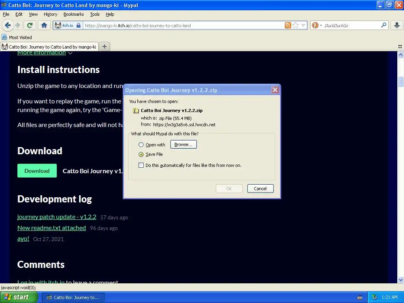Viewport: 404px width, 303px height.
Task: Click the DuckDuckGo search input field
Action: click(351, 26)
